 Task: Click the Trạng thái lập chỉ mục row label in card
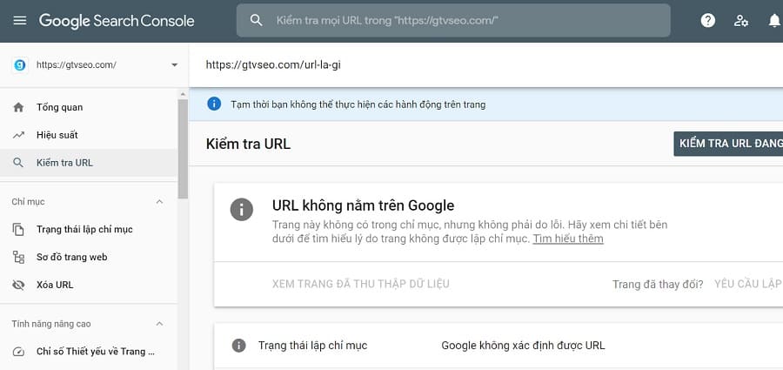(x=312, y=346)
